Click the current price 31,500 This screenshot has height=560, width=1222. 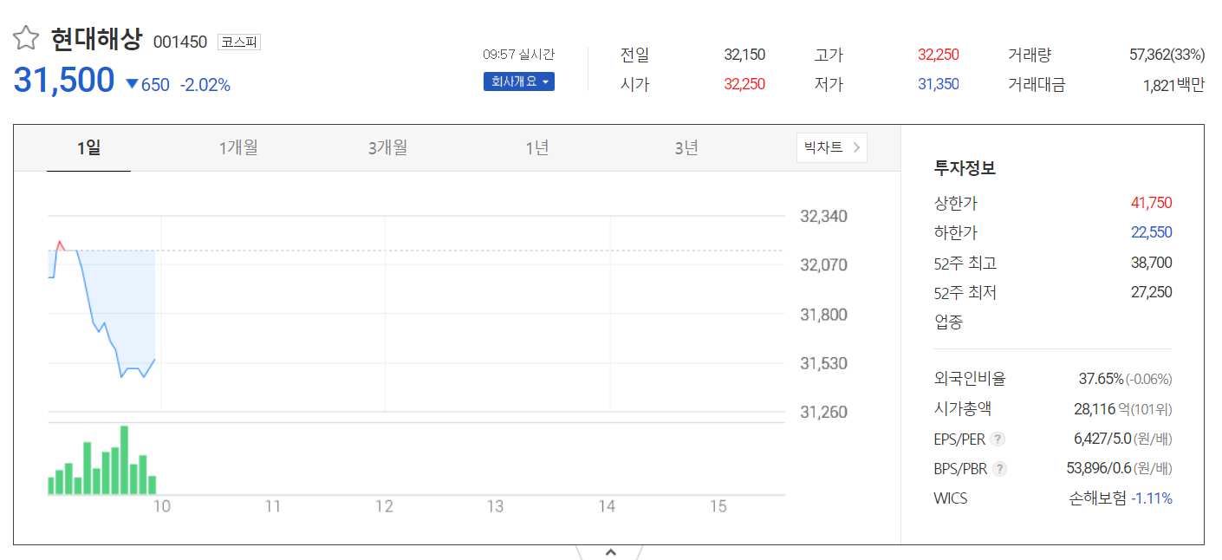[x=64, y=81]
